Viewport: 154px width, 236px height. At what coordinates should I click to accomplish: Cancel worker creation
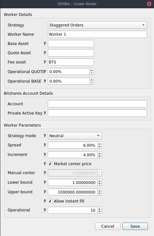click(x=108, y=226)
